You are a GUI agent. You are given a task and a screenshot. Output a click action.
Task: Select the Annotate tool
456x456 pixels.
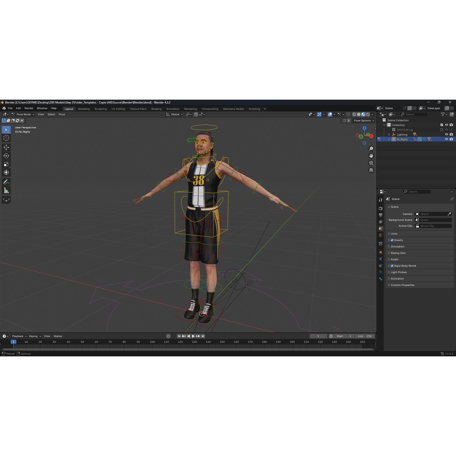coord(6,182)
